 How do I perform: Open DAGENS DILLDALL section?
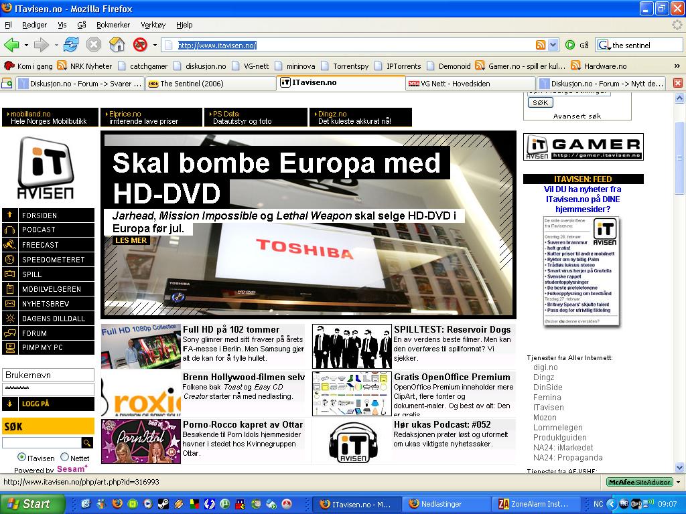click(x=48, y=319)
